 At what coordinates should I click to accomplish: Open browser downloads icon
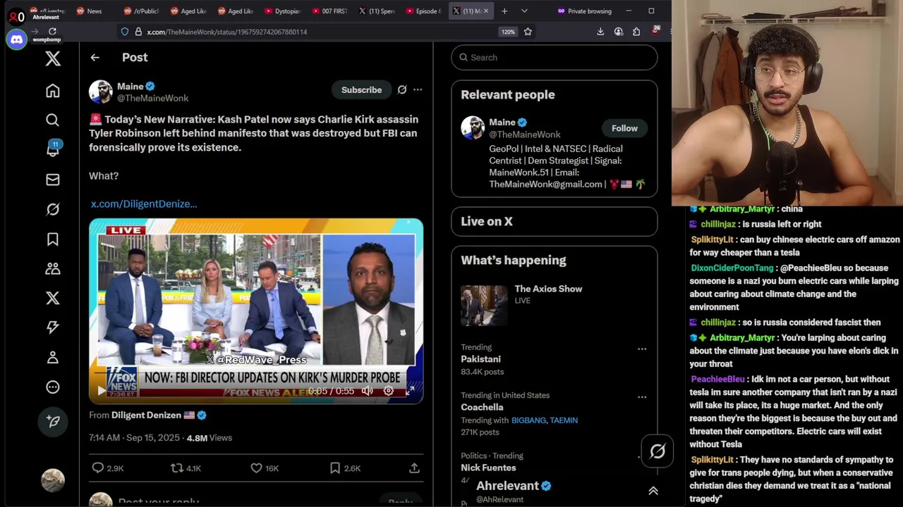coord(600,32)
